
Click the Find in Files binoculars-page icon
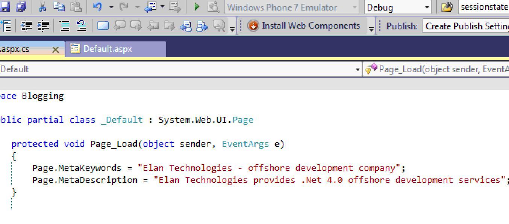point(213,7)
